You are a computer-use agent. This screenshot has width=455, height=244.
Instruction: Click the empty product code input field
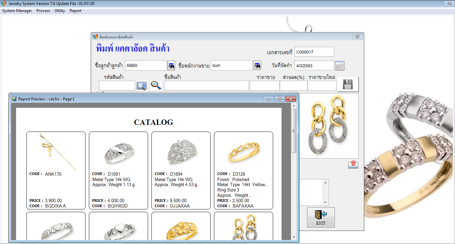[117, 86]
